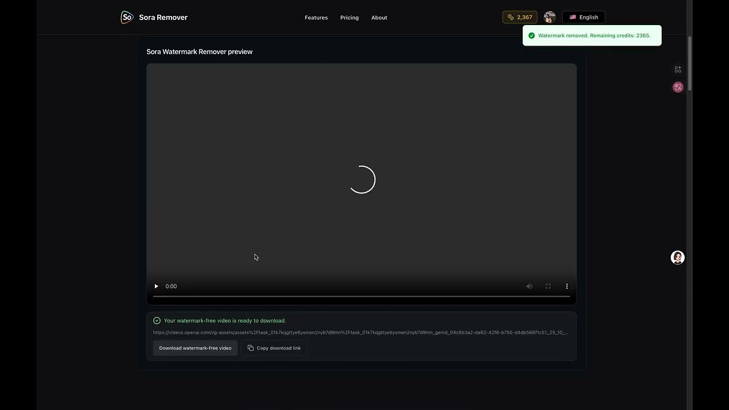
Task: Click Copy download link button
Action: (274, 348)
